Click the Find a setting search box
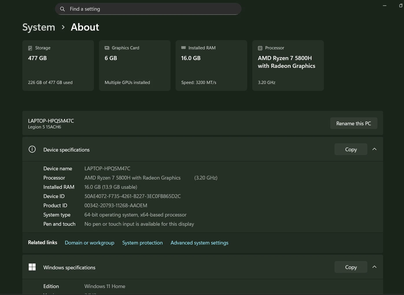This screenshot has height=295, width=404. tap(148, 9)
